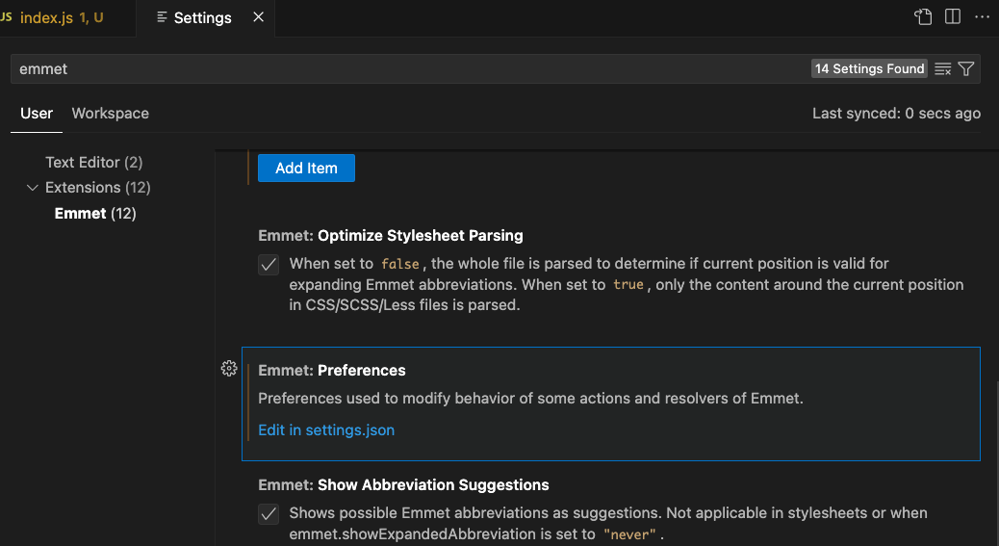Select Emmet (12) tree item
Screen dimensions: 999x546
pos(95,214)
